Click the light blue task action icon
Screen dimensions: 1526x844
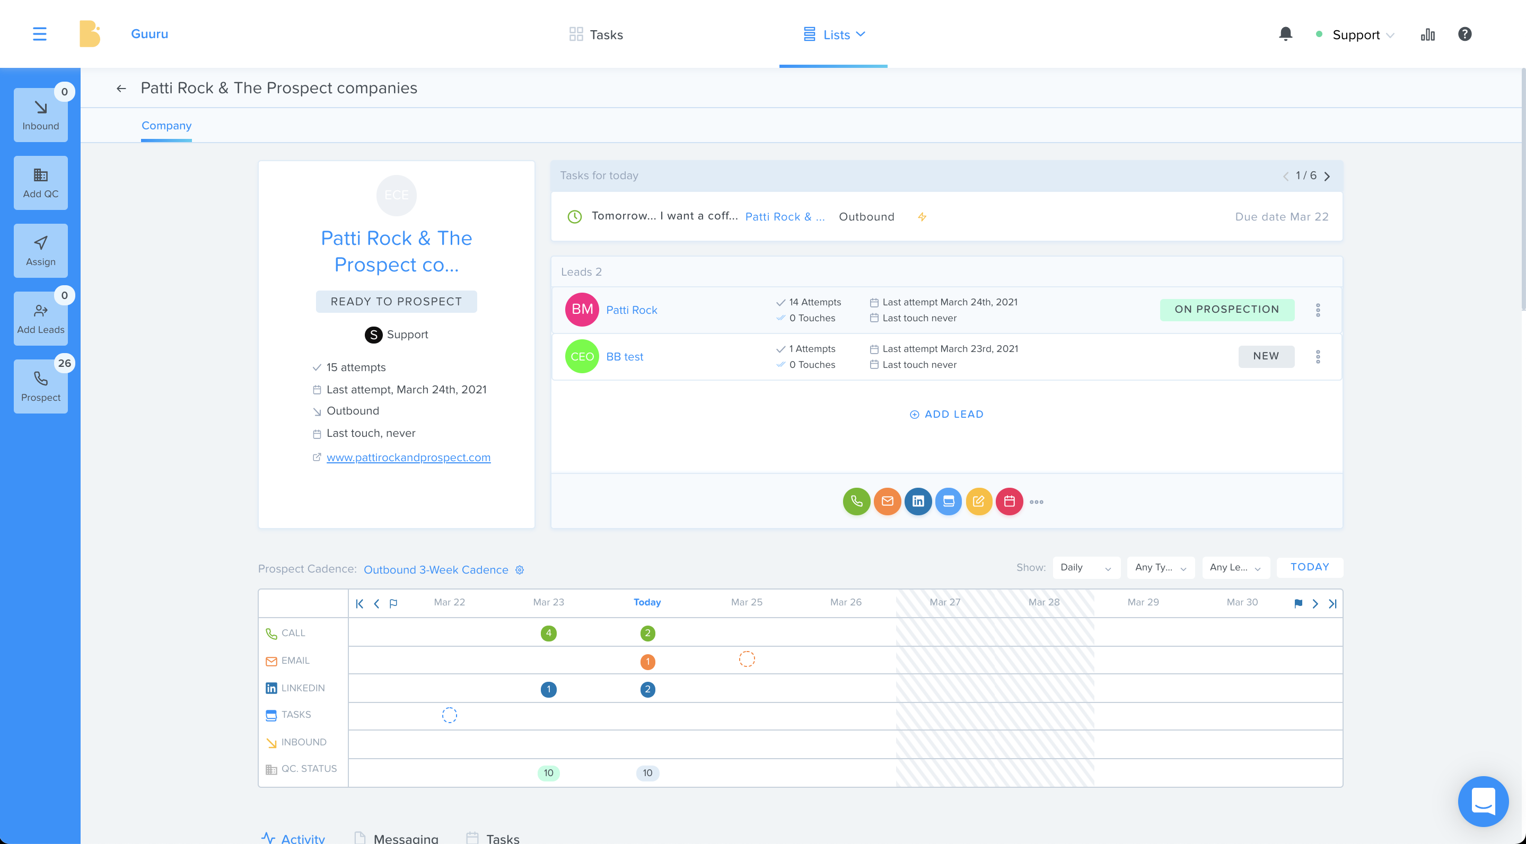coord(949,501)
